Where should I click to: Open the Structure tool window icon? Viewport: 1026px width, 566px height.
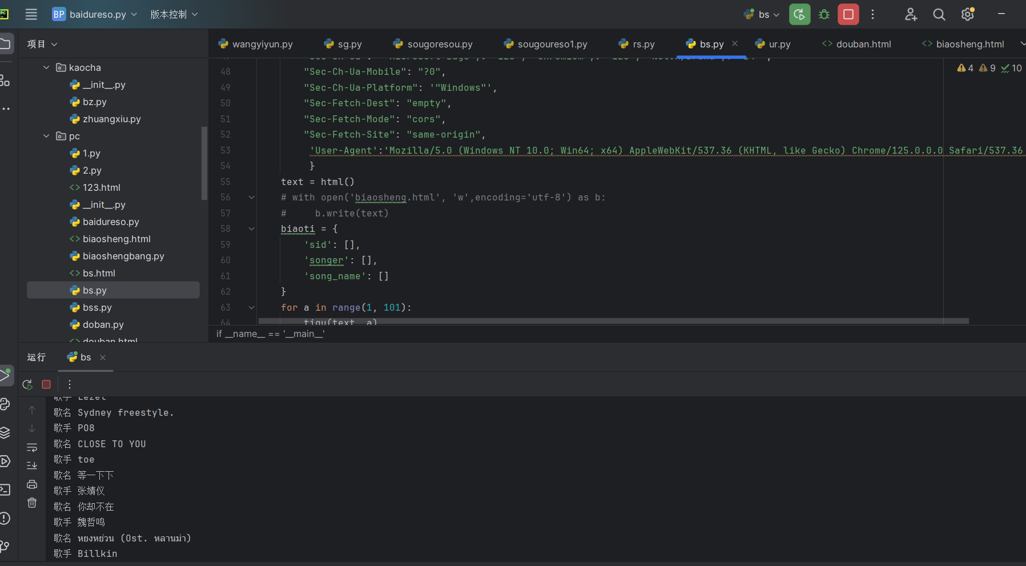(x=5, y=81)
